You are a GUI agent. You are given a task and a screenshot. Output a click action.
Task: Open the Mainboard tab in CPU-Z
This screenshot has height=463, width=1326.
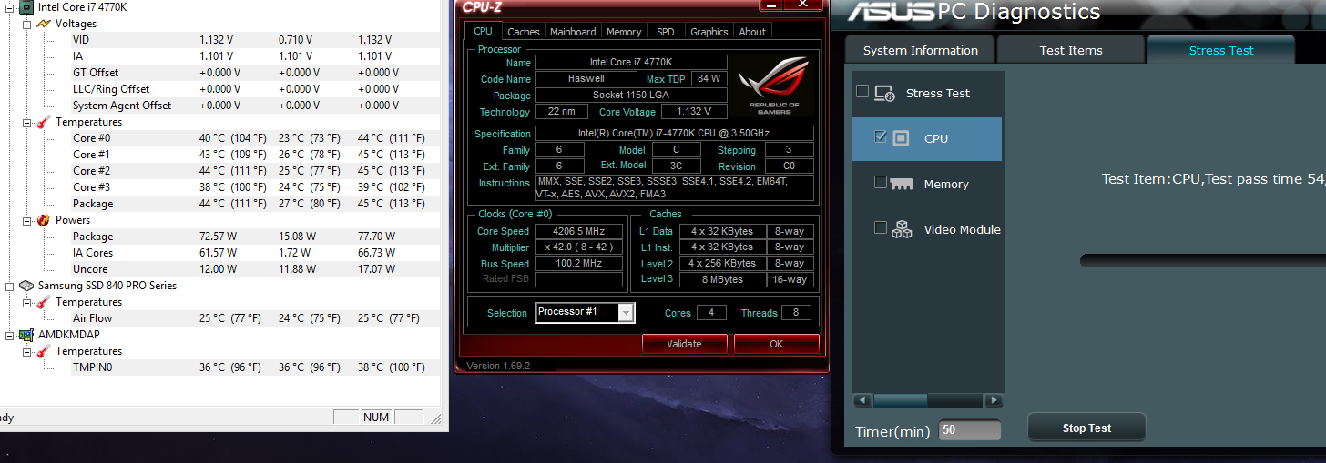point(574,32)
